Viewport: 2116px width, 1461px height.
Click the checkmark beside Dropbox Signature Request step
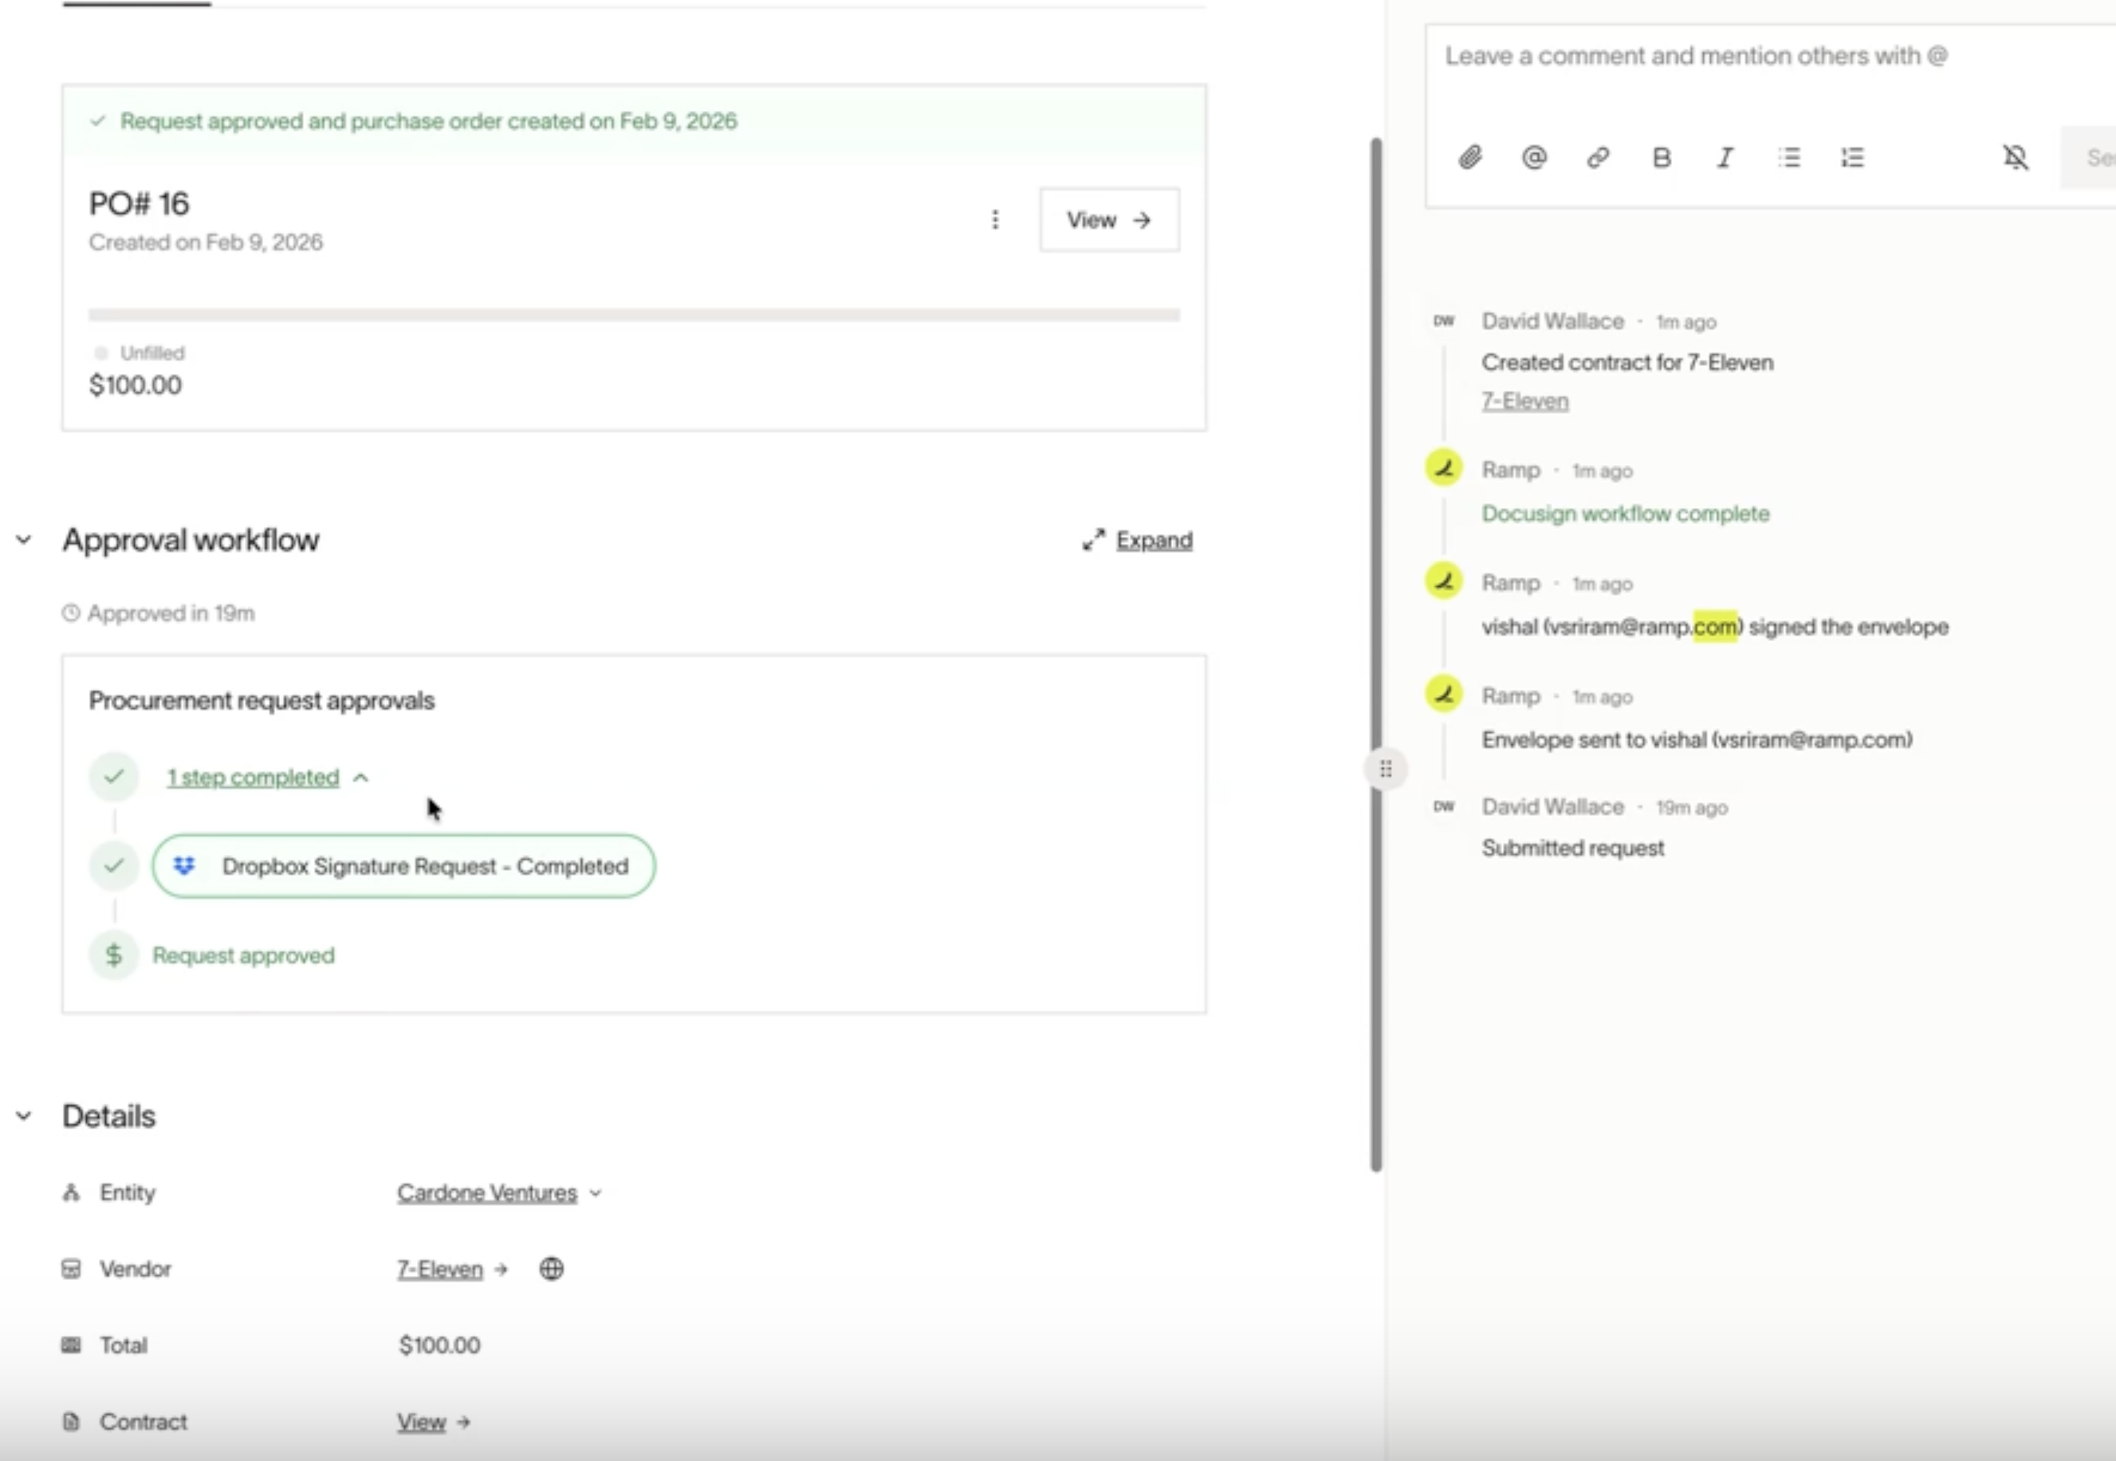coord(113,866)
